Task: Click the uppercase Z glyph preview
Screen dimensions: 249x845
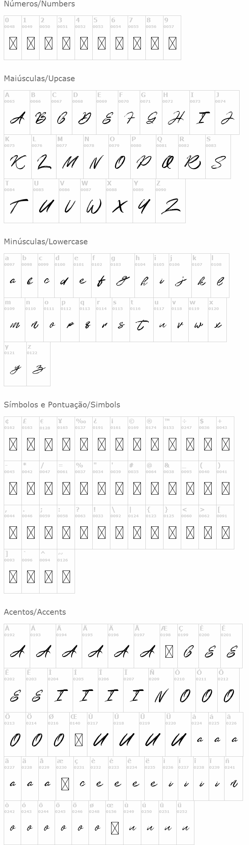Action: 170,207
